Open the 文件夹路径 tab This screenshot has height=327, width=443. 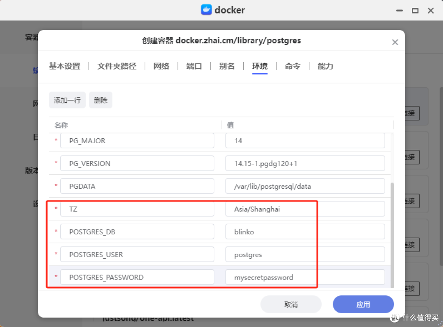116,66
